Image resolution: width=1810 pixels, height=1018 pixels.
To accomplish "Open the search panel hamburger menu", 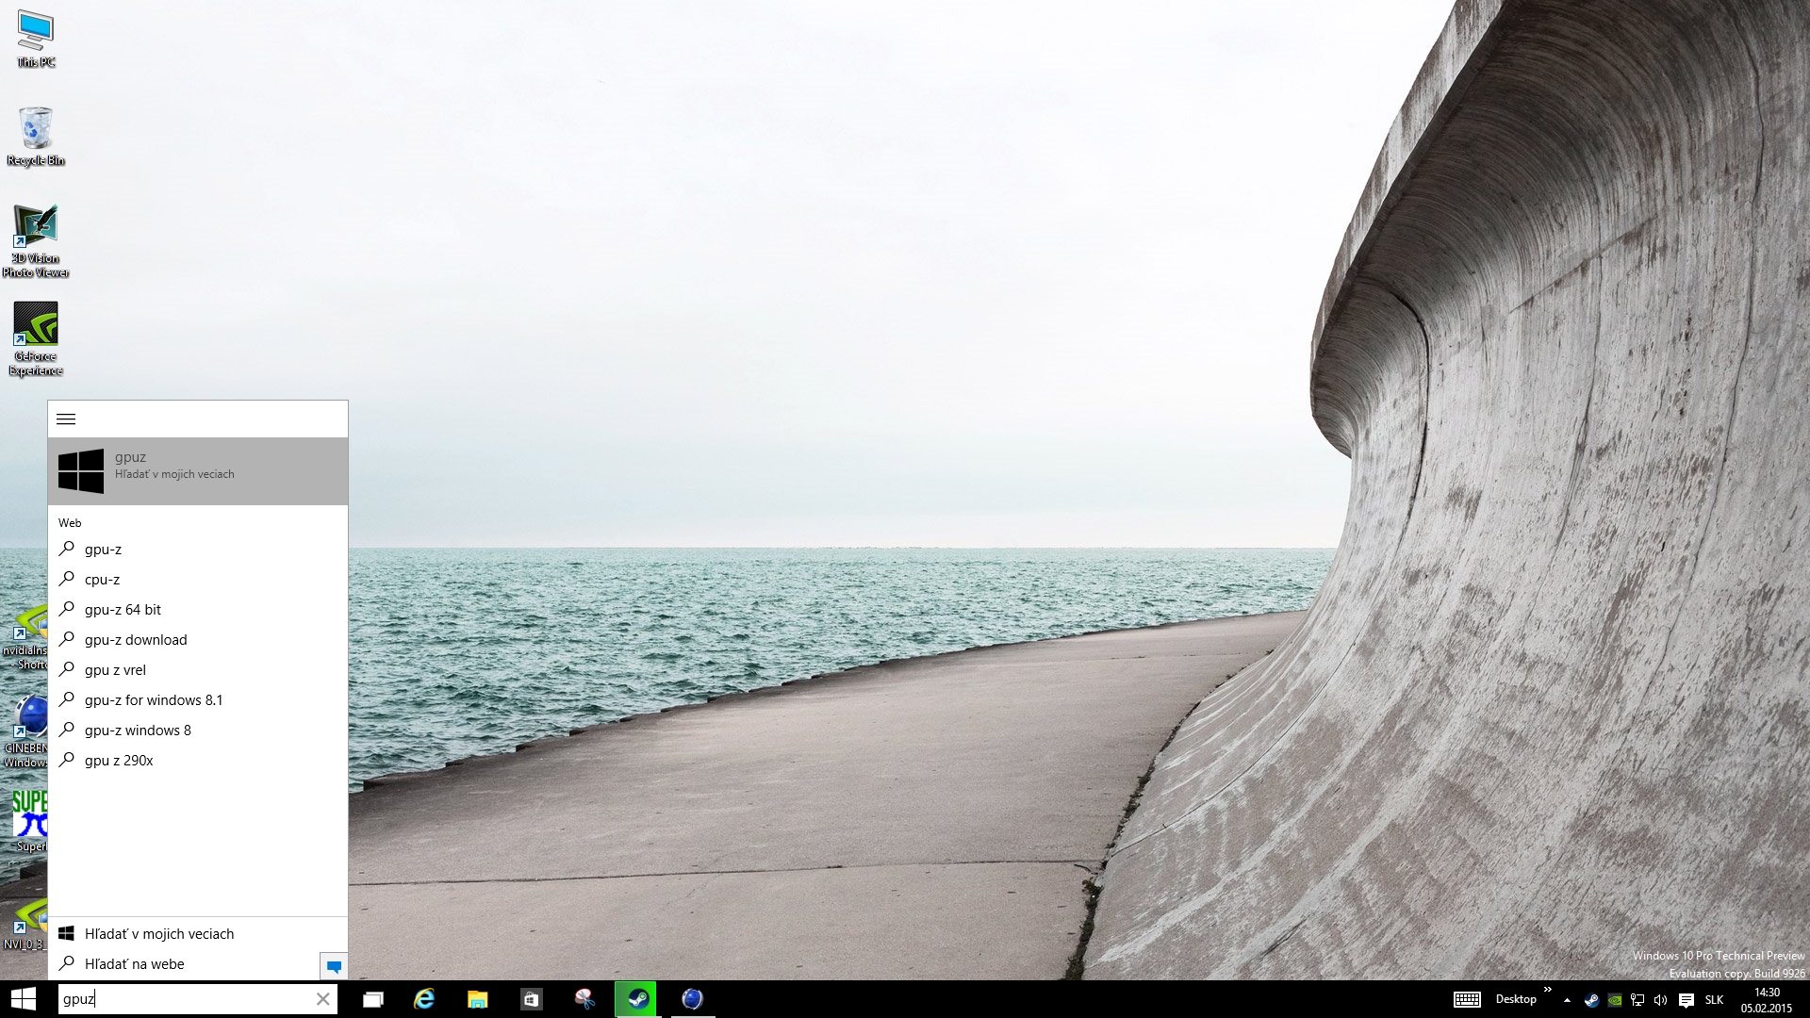I will [66, 419].
